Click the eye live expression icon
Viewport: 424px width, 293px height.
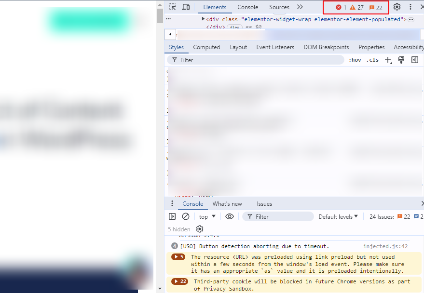click(x=230, y=217)
